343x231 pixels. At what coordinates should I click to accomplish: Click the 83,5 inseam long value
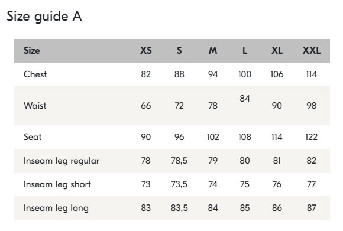coord(179,208)
